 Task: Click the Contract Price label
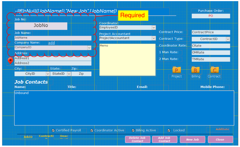point(171,32)
